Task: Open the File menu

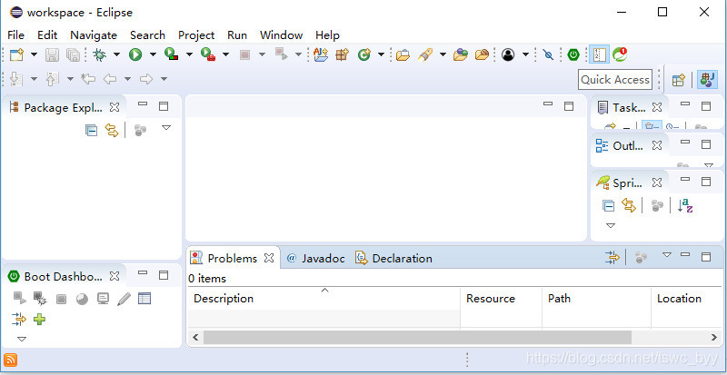Action: click(x=15, y=35)
